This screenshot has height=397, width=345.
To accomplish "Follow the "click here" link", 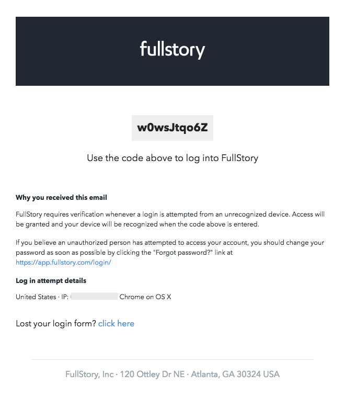I will click(x=116, y=324).
